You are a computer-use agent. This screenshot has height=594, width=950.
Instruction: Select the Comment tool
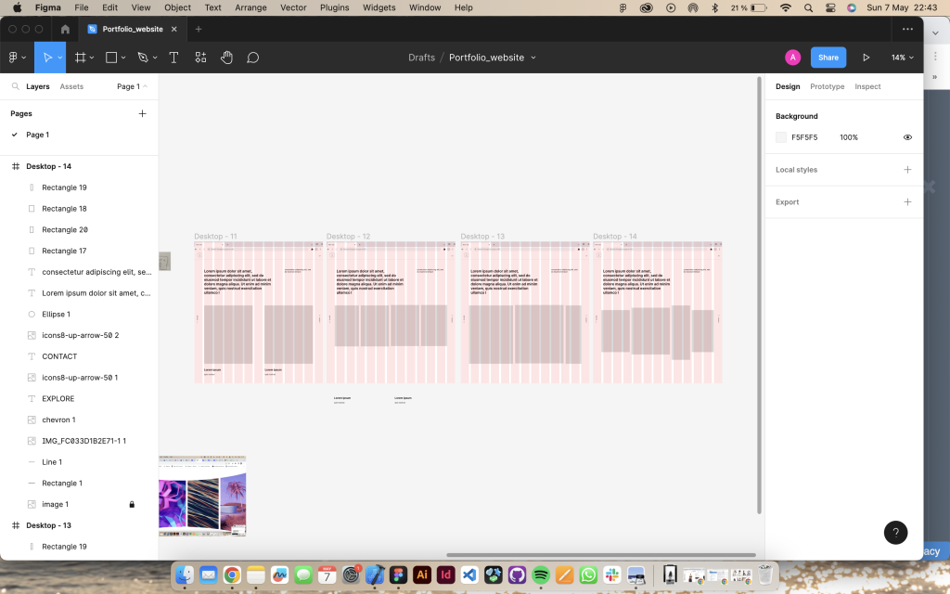pyautogui.click(x=253, y=58)
